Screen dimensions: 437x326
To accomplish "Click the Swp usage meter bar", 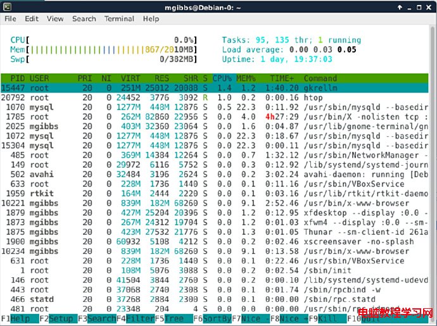I will pos(104,59).
